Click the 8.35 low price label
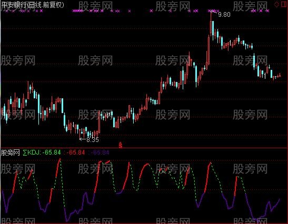This screenshot has height=224, width=288. coord(93,140)
